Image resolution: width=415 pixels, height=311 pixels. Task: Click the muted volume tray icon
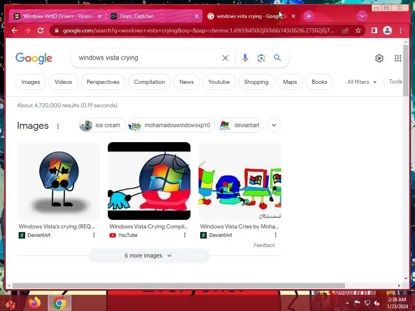377,303
